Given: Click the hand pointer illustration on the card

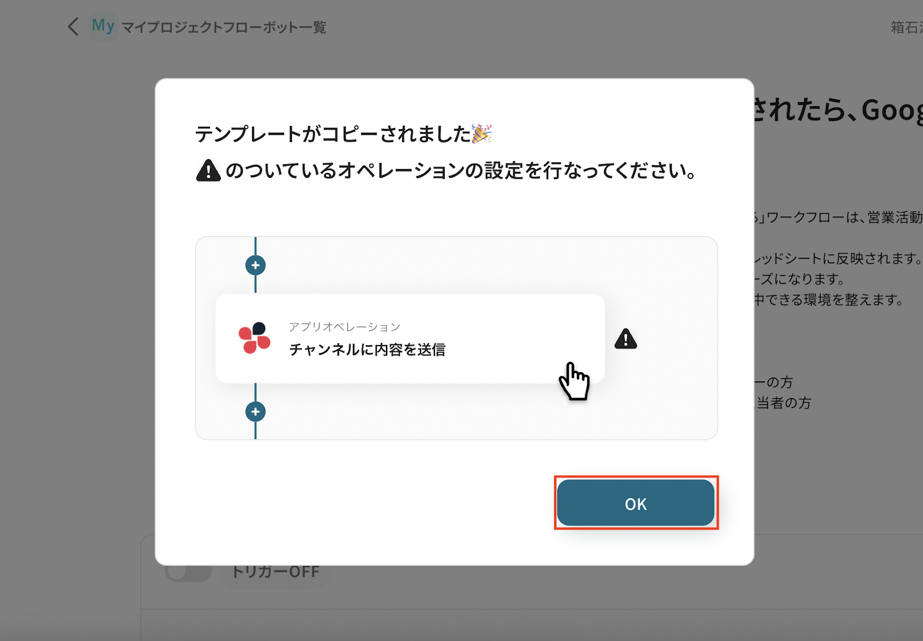Looking at the screenshot, I should pos(574,381).
